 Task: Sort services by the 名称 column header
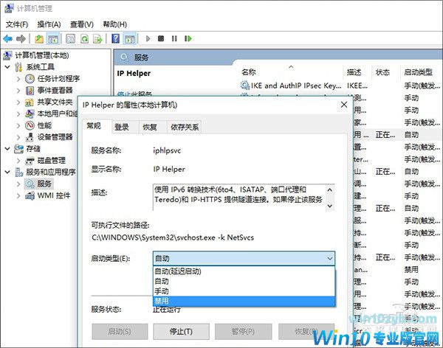point(290,72)
